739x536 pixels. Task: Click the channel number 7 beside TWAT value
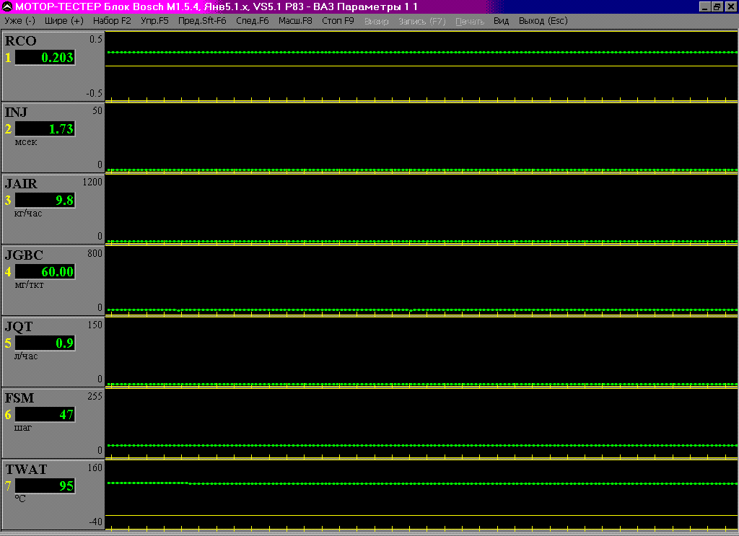pos(8,486)
